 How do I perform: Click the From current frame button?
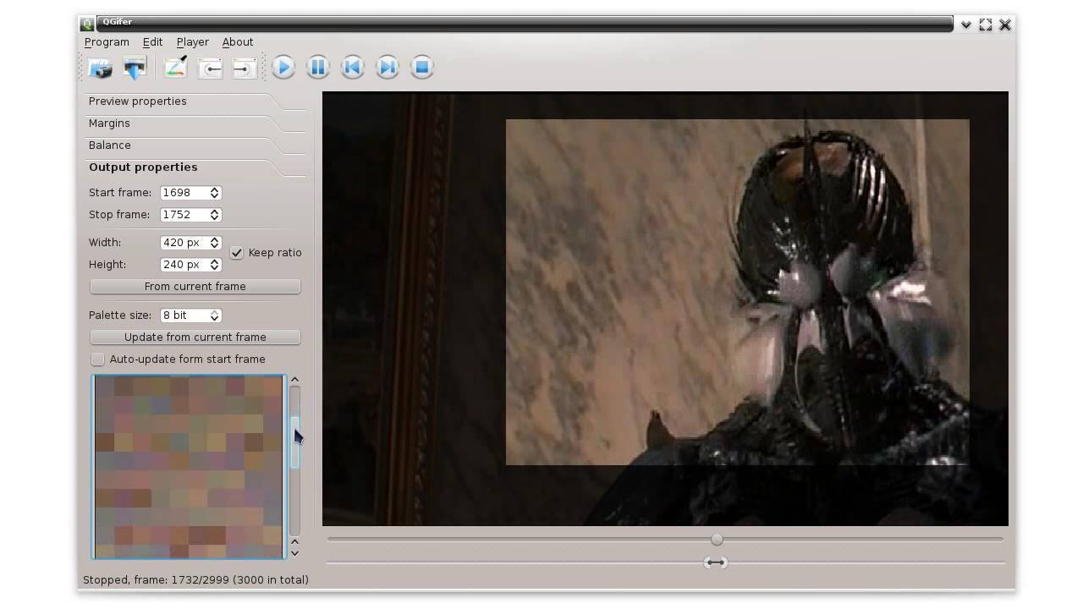pos(195,287)
